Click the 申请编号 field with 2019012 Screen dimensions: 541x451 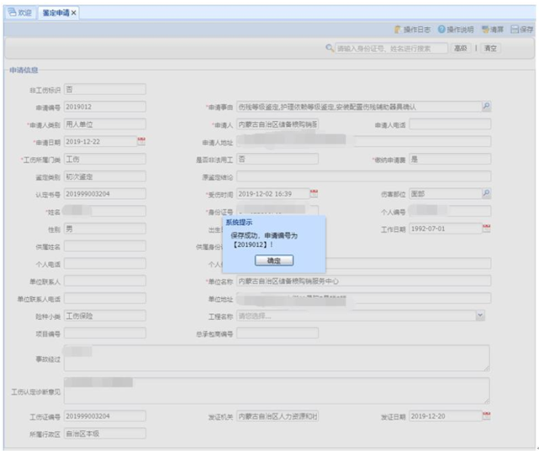coord(105,106)
